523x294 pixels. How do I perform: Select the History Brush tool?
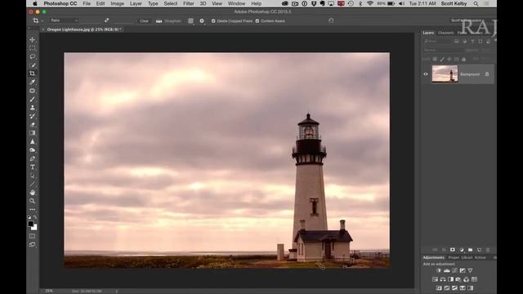coord(33,116)
